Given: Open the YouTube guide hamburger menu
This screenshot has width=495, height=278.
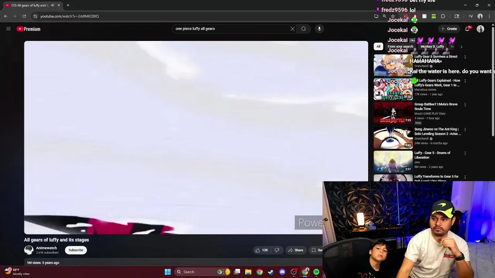Looking at the screenshot, I should pyautogui.click(x=8, y=29).
